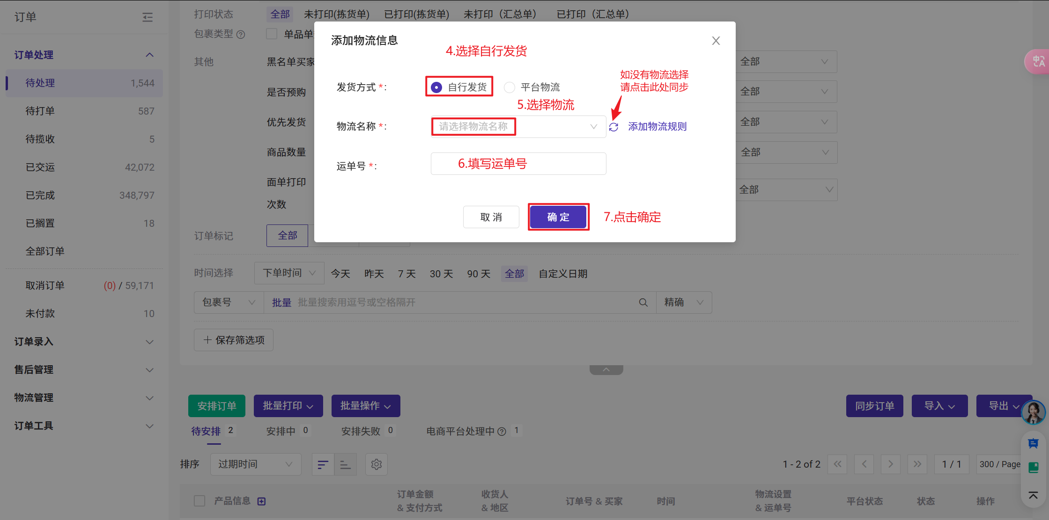The image size is (1049, 520).
Task: Click the back-to-top arrow icon
Action: (x=1033, y=495)
